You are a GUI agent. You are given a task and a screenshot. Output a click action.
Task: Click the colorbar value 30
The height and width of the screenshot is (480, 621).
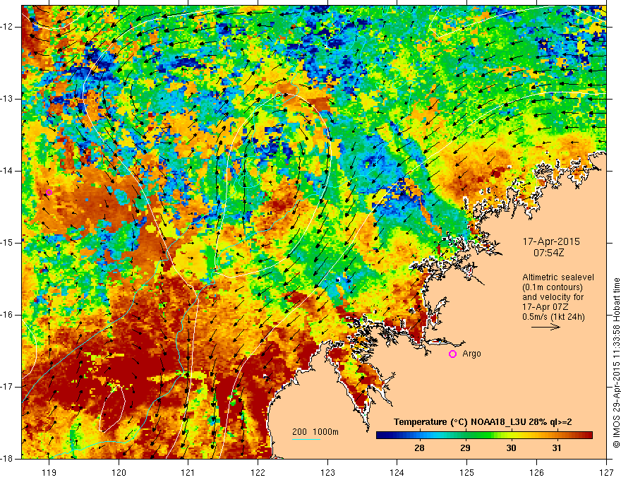click(x=511, y=448)
